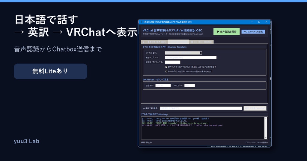Screen dimensions: 307x161
Task: Minimize the VRChat OSC window
Action: 252,22
